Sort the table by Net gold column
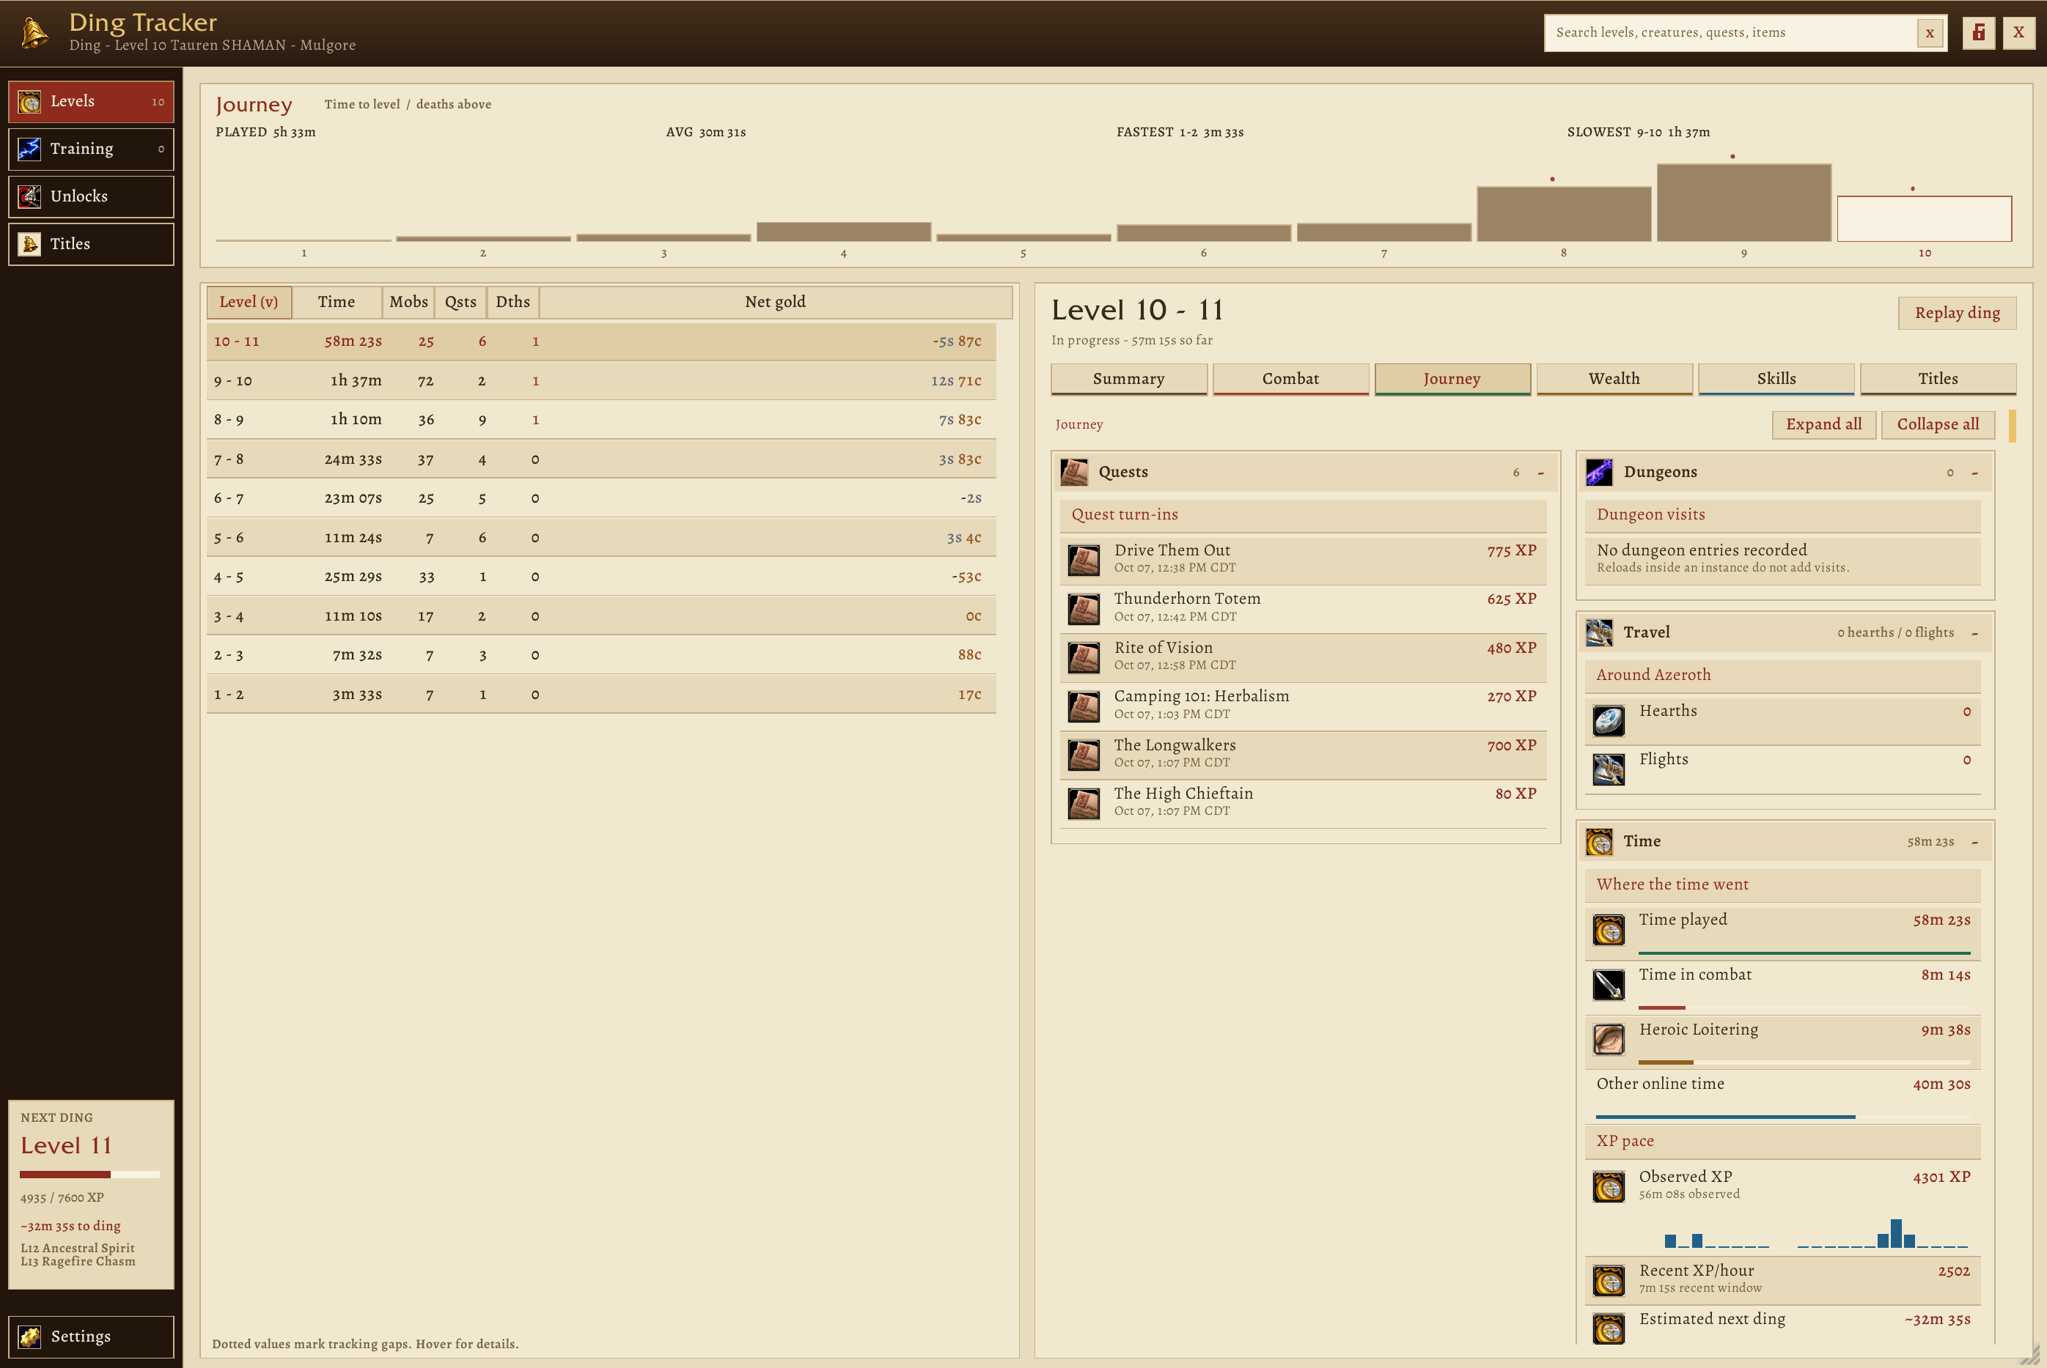 point(775,302)
